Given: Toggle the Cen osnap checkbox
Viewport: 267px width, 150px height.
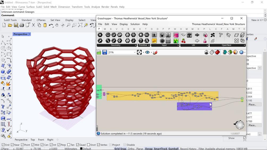Looking at the screenshot, I should 42,145.
